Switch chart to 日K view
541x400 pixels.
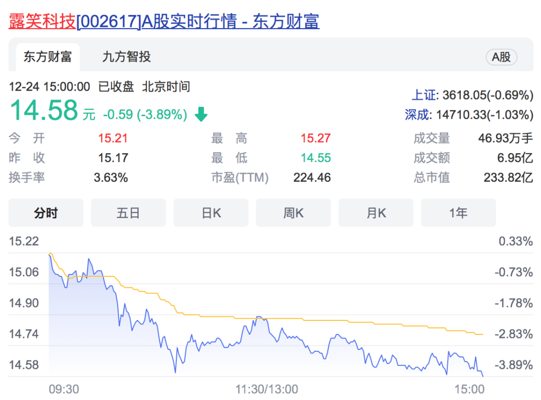coord(211,213)
